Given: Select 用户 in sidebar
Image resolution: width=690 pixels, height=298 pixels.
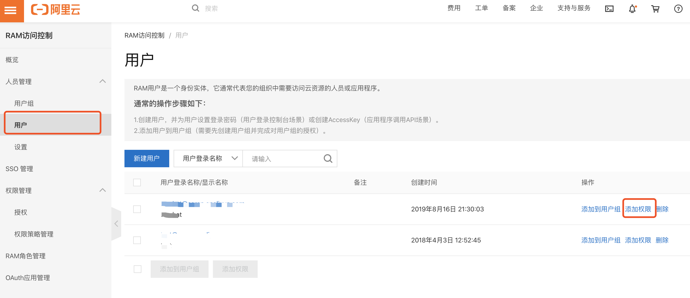Looking at the screenshot, I should pos(56,125).
